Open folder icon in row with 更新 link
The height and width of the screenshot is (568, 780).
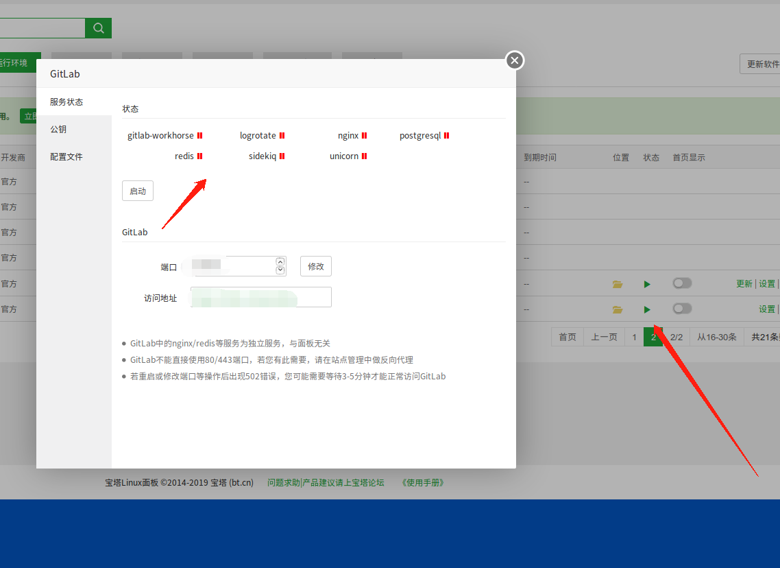click(x=618, y=284)
